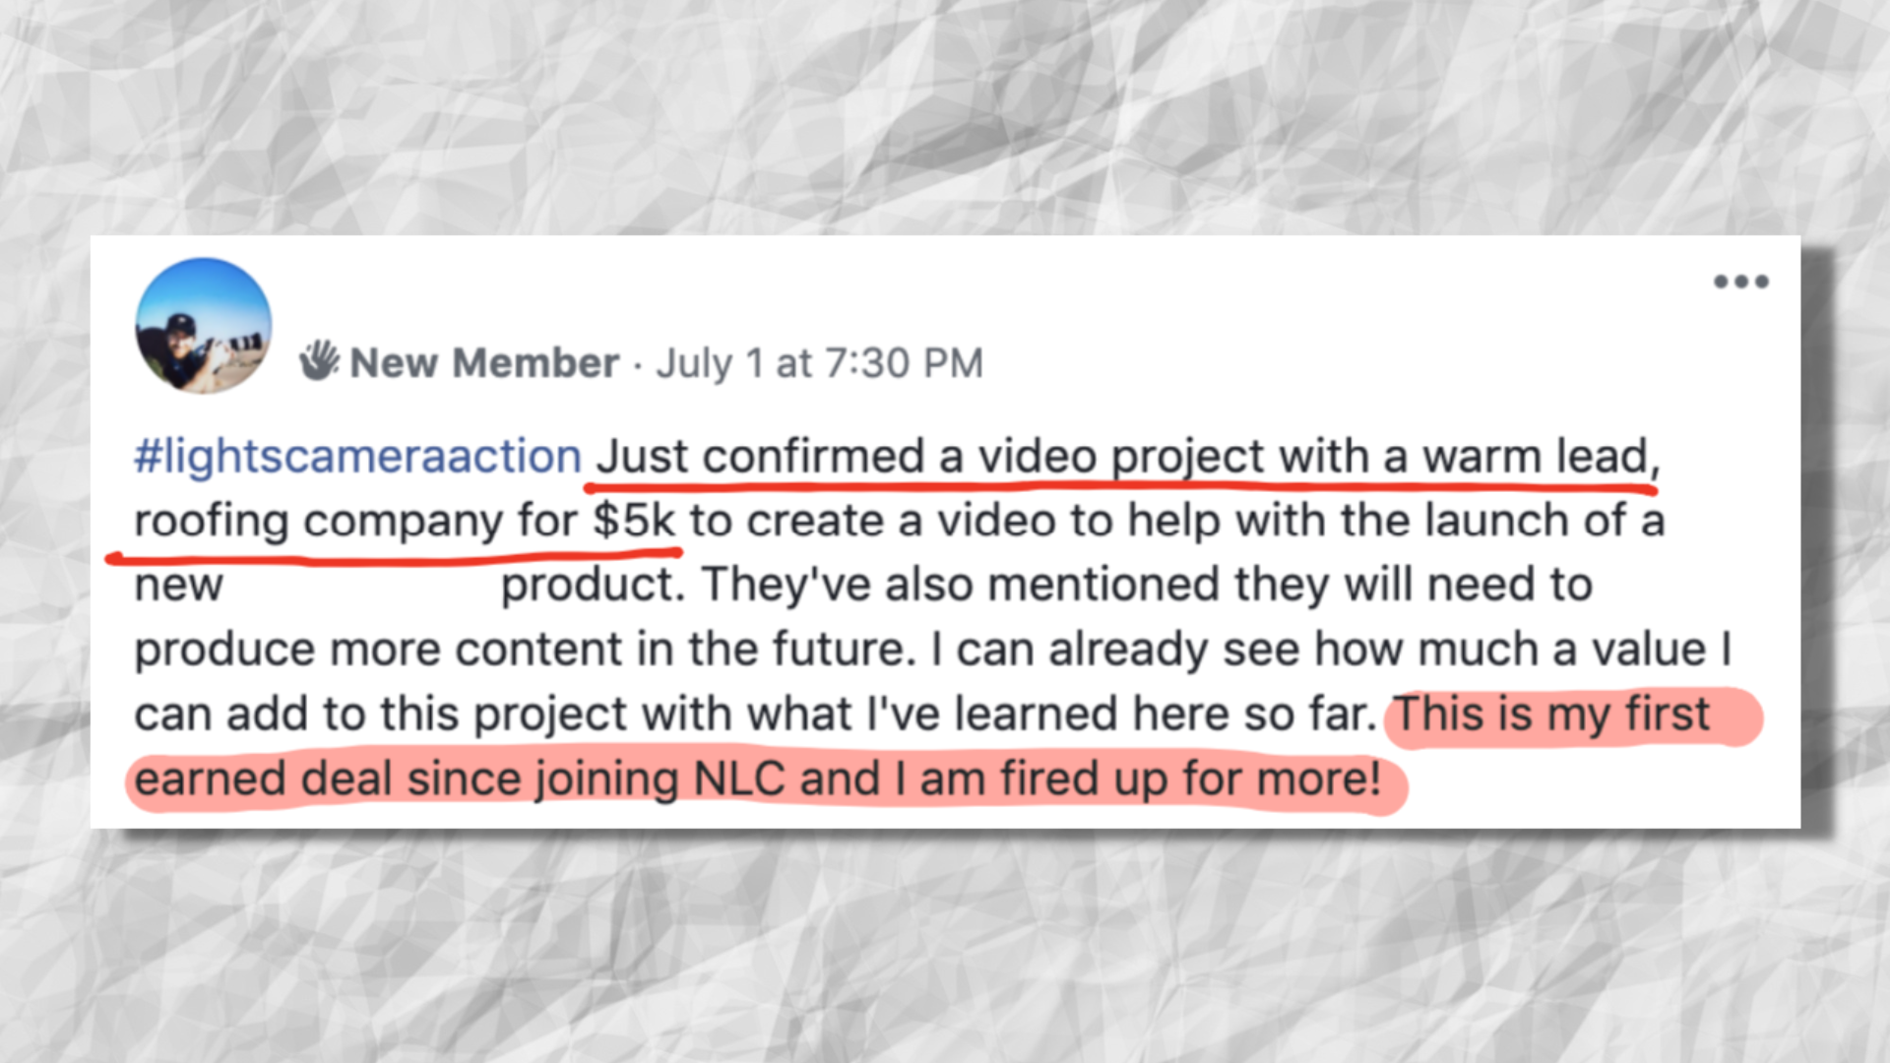Screen dimensions: 1890x1063
Task: Click the blank redacted gap after "new"
Action: point(360,586)
